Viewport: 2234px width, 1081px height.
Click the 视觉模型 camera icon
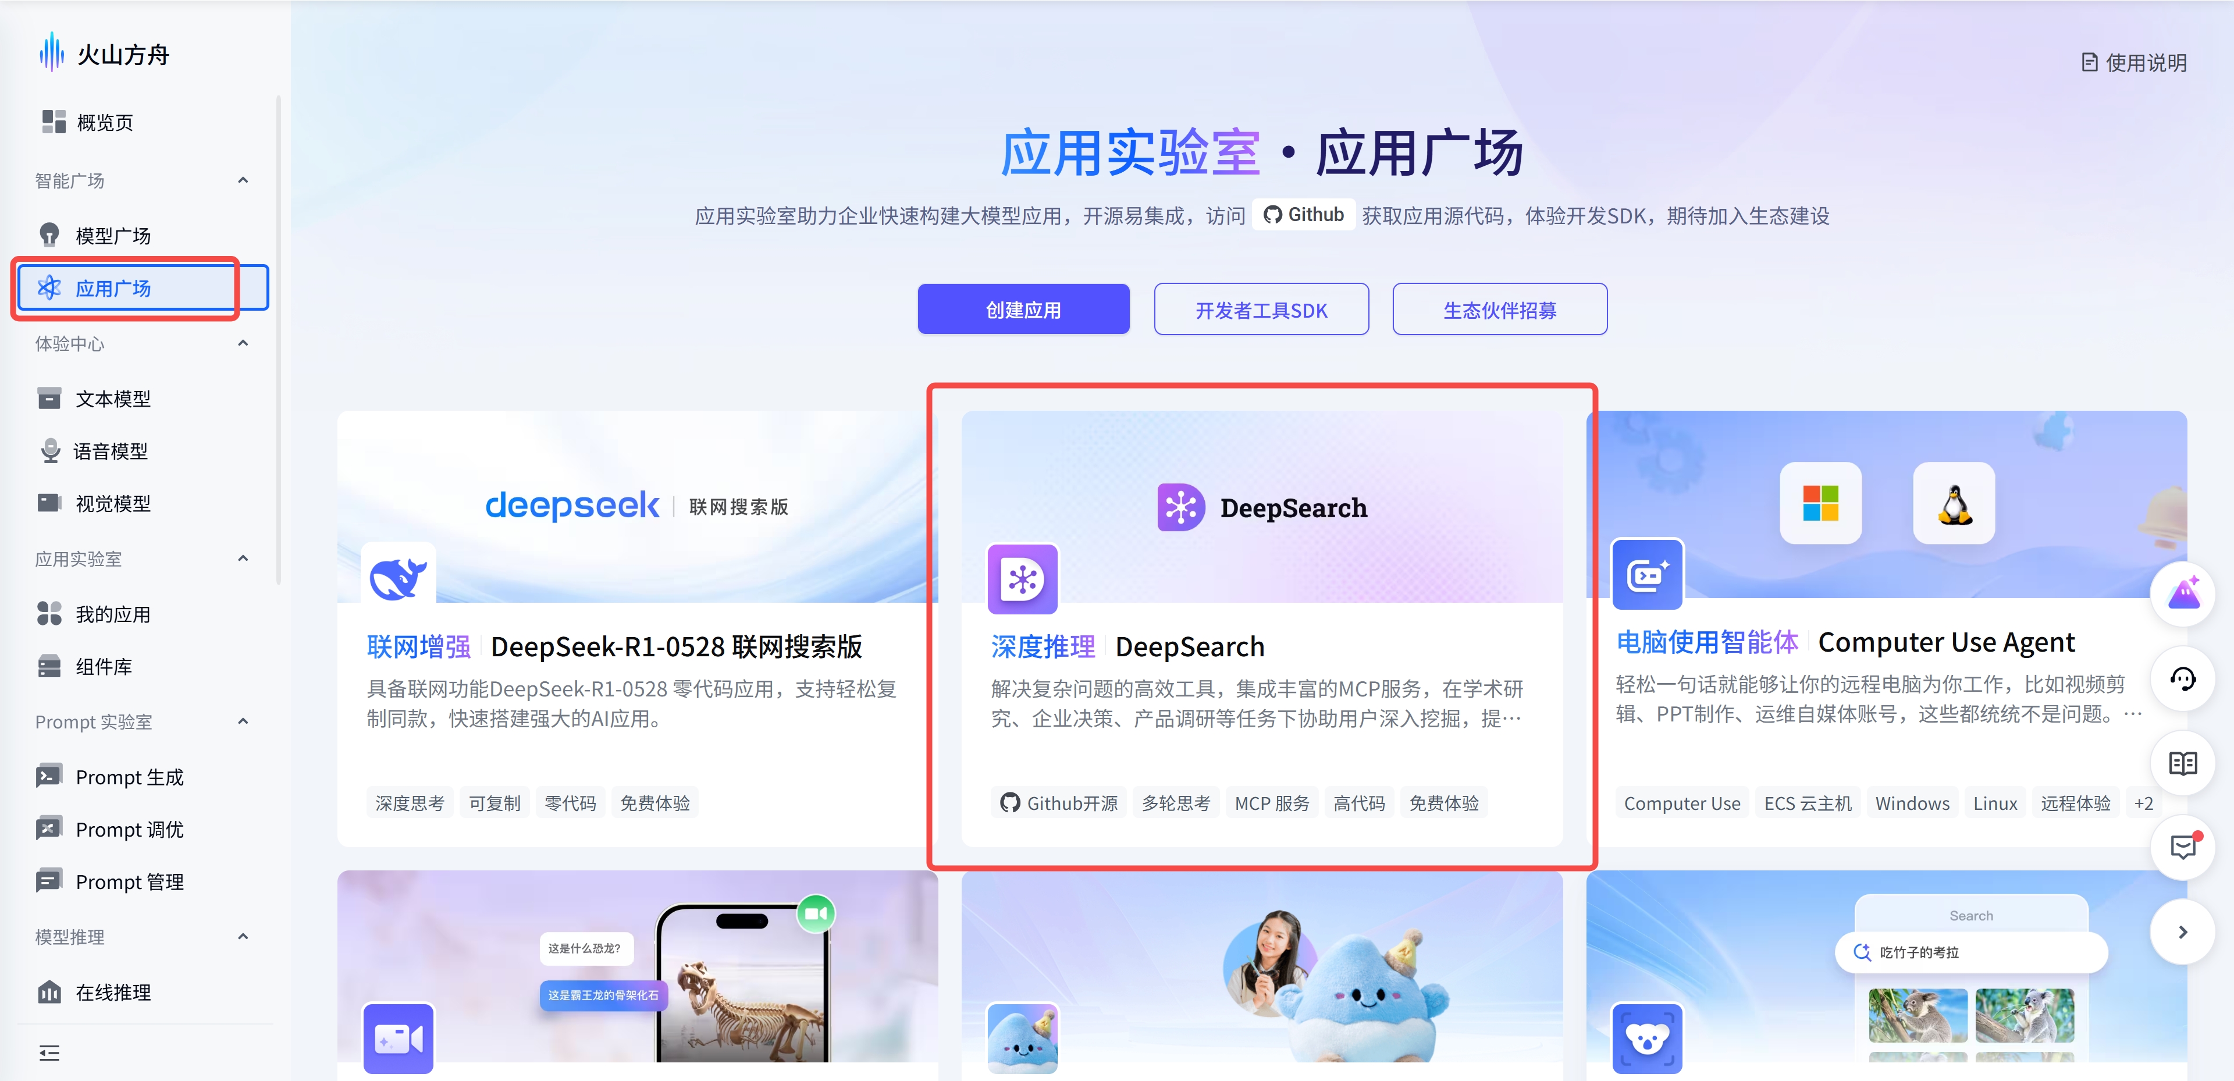click(x=49, y=503)
